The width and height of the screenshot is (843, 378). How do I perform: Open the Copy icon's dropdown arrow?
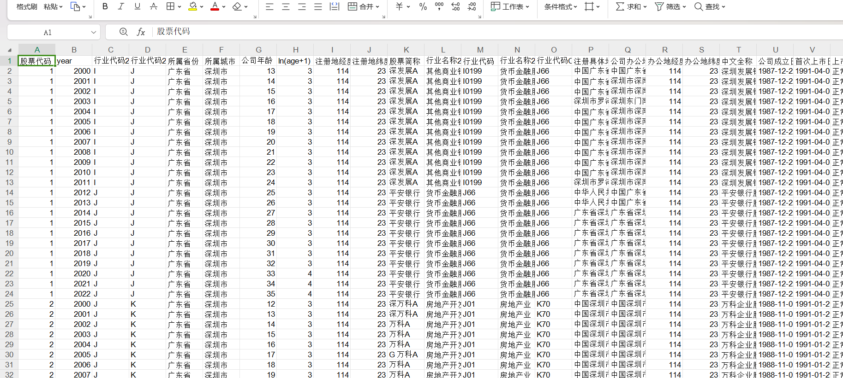[84, 7]
